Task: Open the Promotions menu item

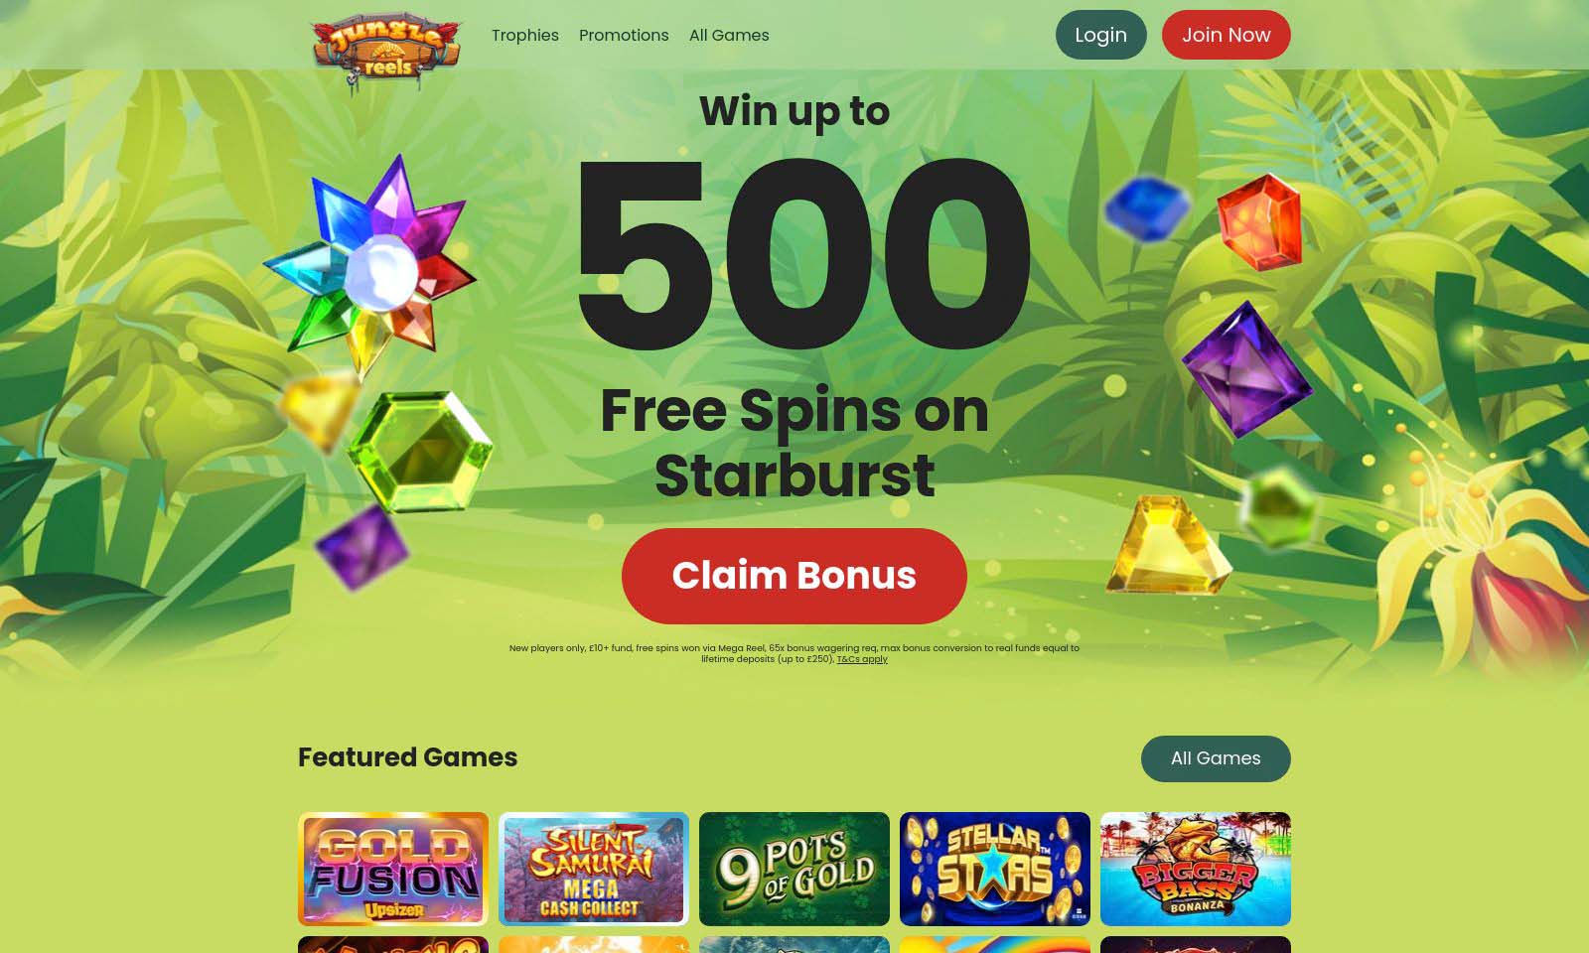Action: [x=624, y=35]
